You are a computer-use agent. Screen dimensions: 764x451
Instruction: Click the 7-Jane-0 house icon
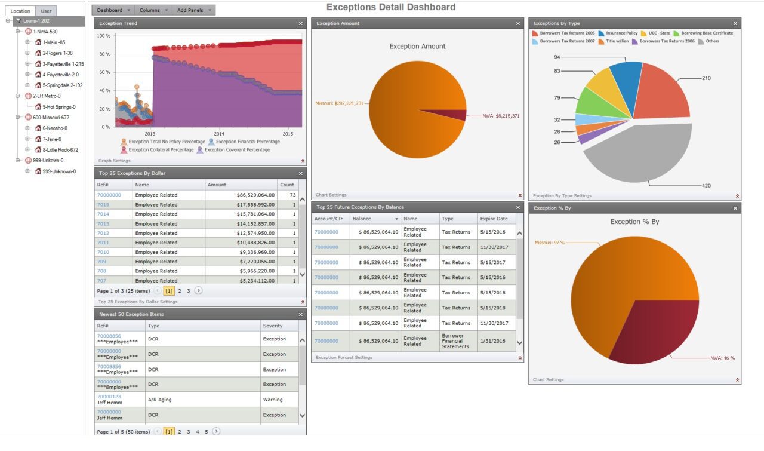click(38, 139)
